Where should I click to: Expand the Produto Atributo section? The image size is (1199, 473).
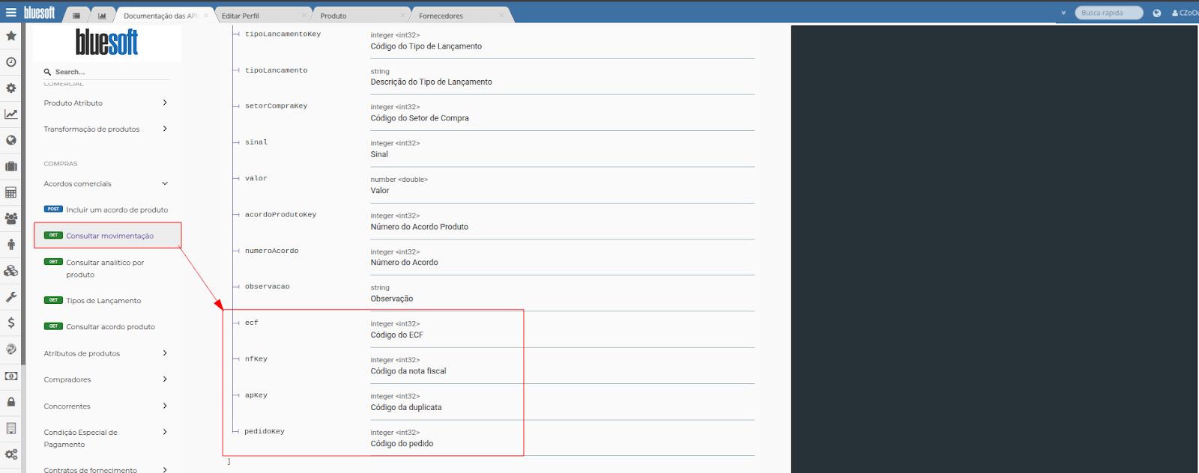pyautogui.click(x=106, y=103)
